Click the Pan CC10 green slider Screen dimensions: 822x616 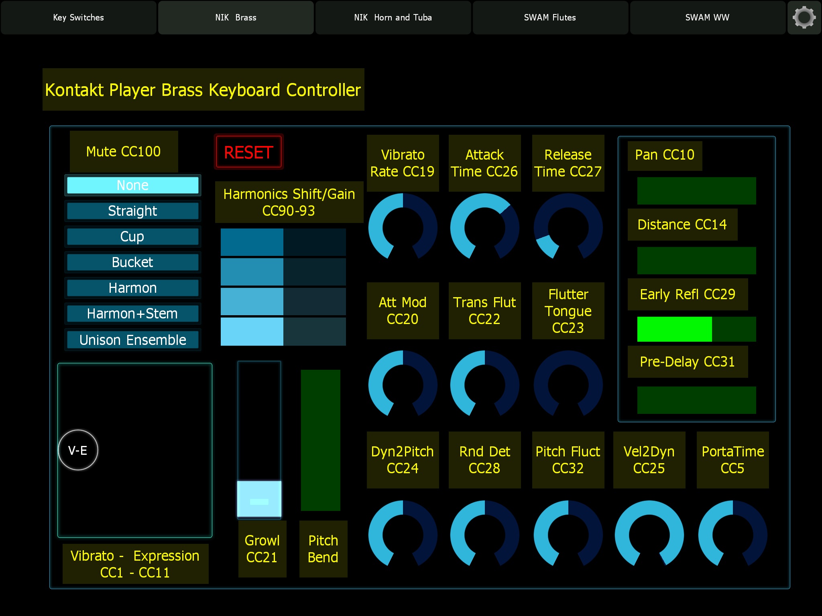click(697, 191)
